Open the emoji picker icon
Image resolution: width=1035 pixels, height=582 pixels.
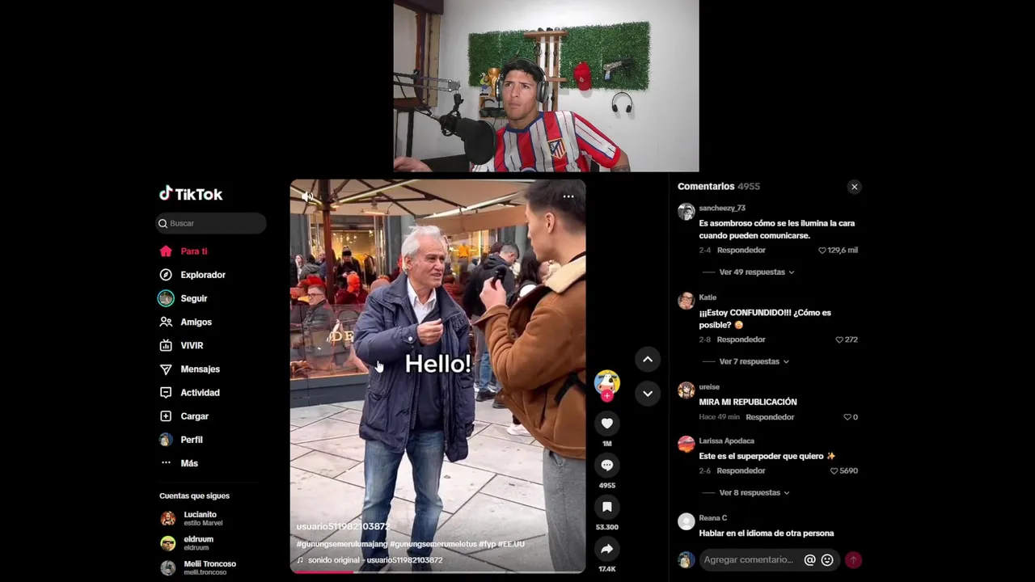(827, 559)
